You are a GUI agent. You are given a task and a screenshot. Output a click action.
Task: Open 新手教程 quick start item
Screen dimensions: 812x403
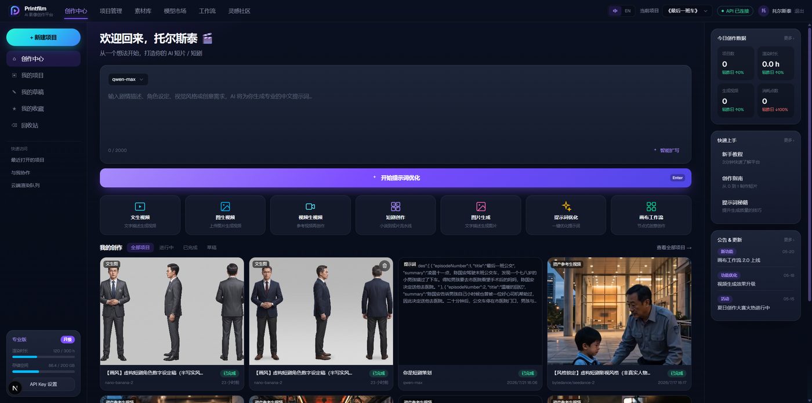tap(756, 158)
